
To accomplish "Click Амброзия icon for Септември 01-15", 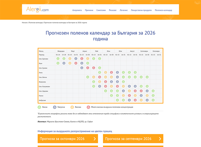I will point(141,100).
